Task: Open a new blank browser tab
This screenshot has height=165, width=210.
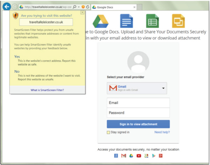Action: [139, 7]
